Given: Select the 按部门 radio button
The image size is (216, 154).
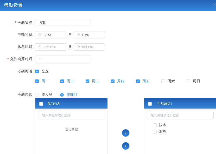Looking at the screenshot, I should click(62, 95).
